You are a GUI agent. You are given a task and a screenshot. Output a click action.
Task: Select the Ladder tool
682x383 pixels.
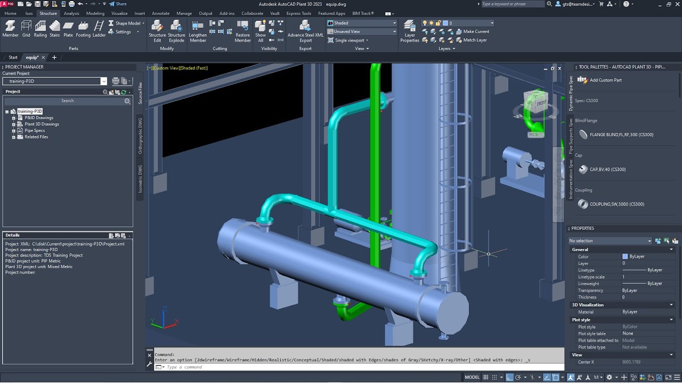[x=99, y=29]
